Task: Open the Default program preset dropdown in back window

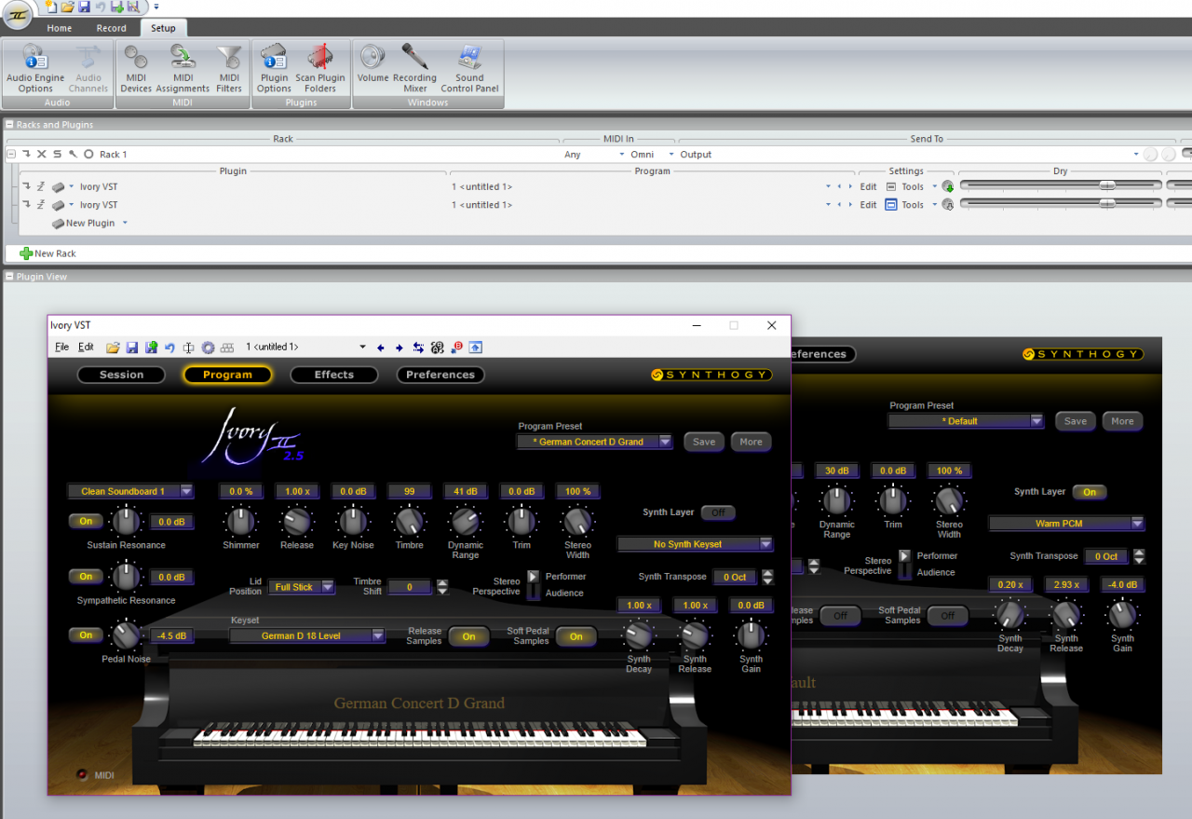Action: pos(966,421)
